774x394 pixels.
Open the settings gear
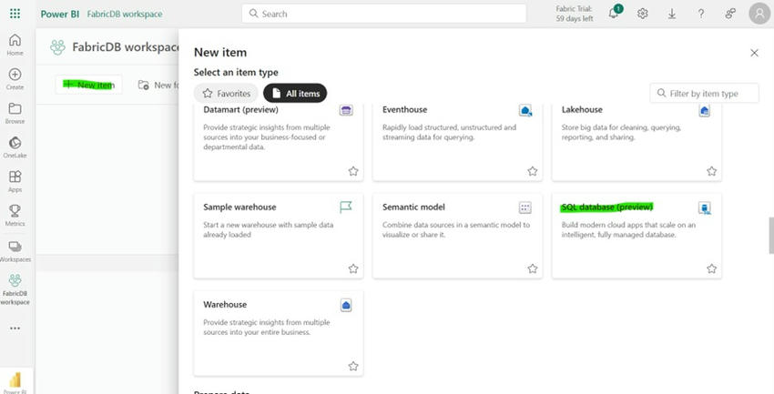click(642, 14)
